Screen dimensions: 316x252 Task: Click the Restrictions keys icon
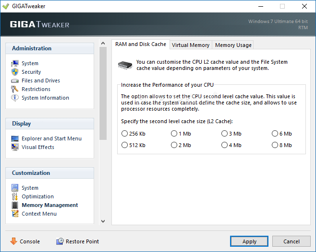tap(15, 89)
